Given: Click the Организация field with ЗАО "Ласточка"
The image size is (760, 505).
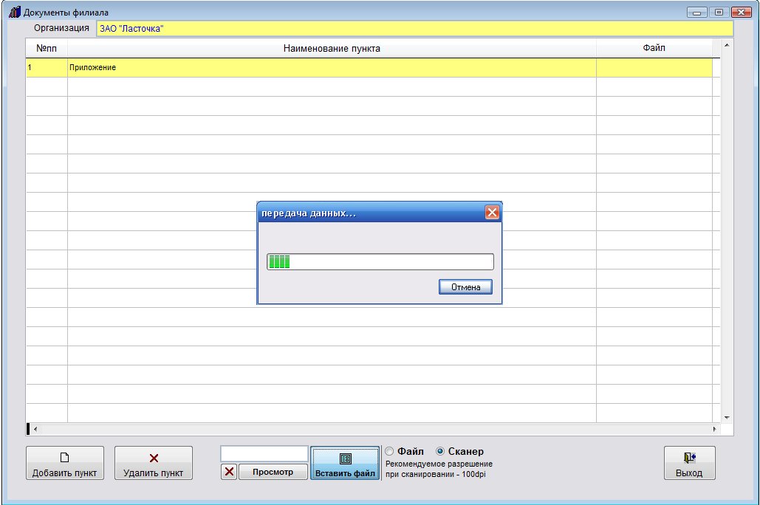Looking at the screenshot, I should 414,29.
